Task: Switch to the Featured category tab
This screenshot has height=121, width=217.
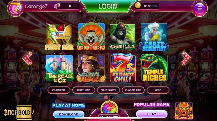Action: tap(59, 90)
